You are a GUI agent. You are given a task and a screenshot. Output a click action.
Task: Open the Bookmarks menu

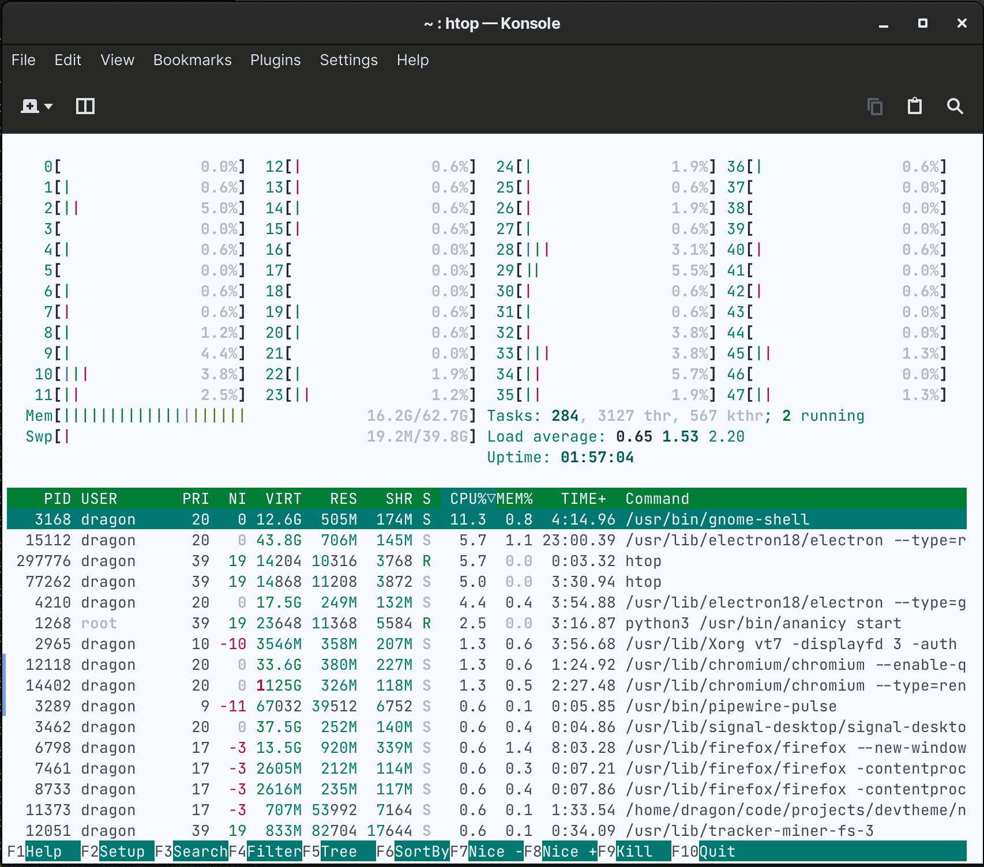193,60
